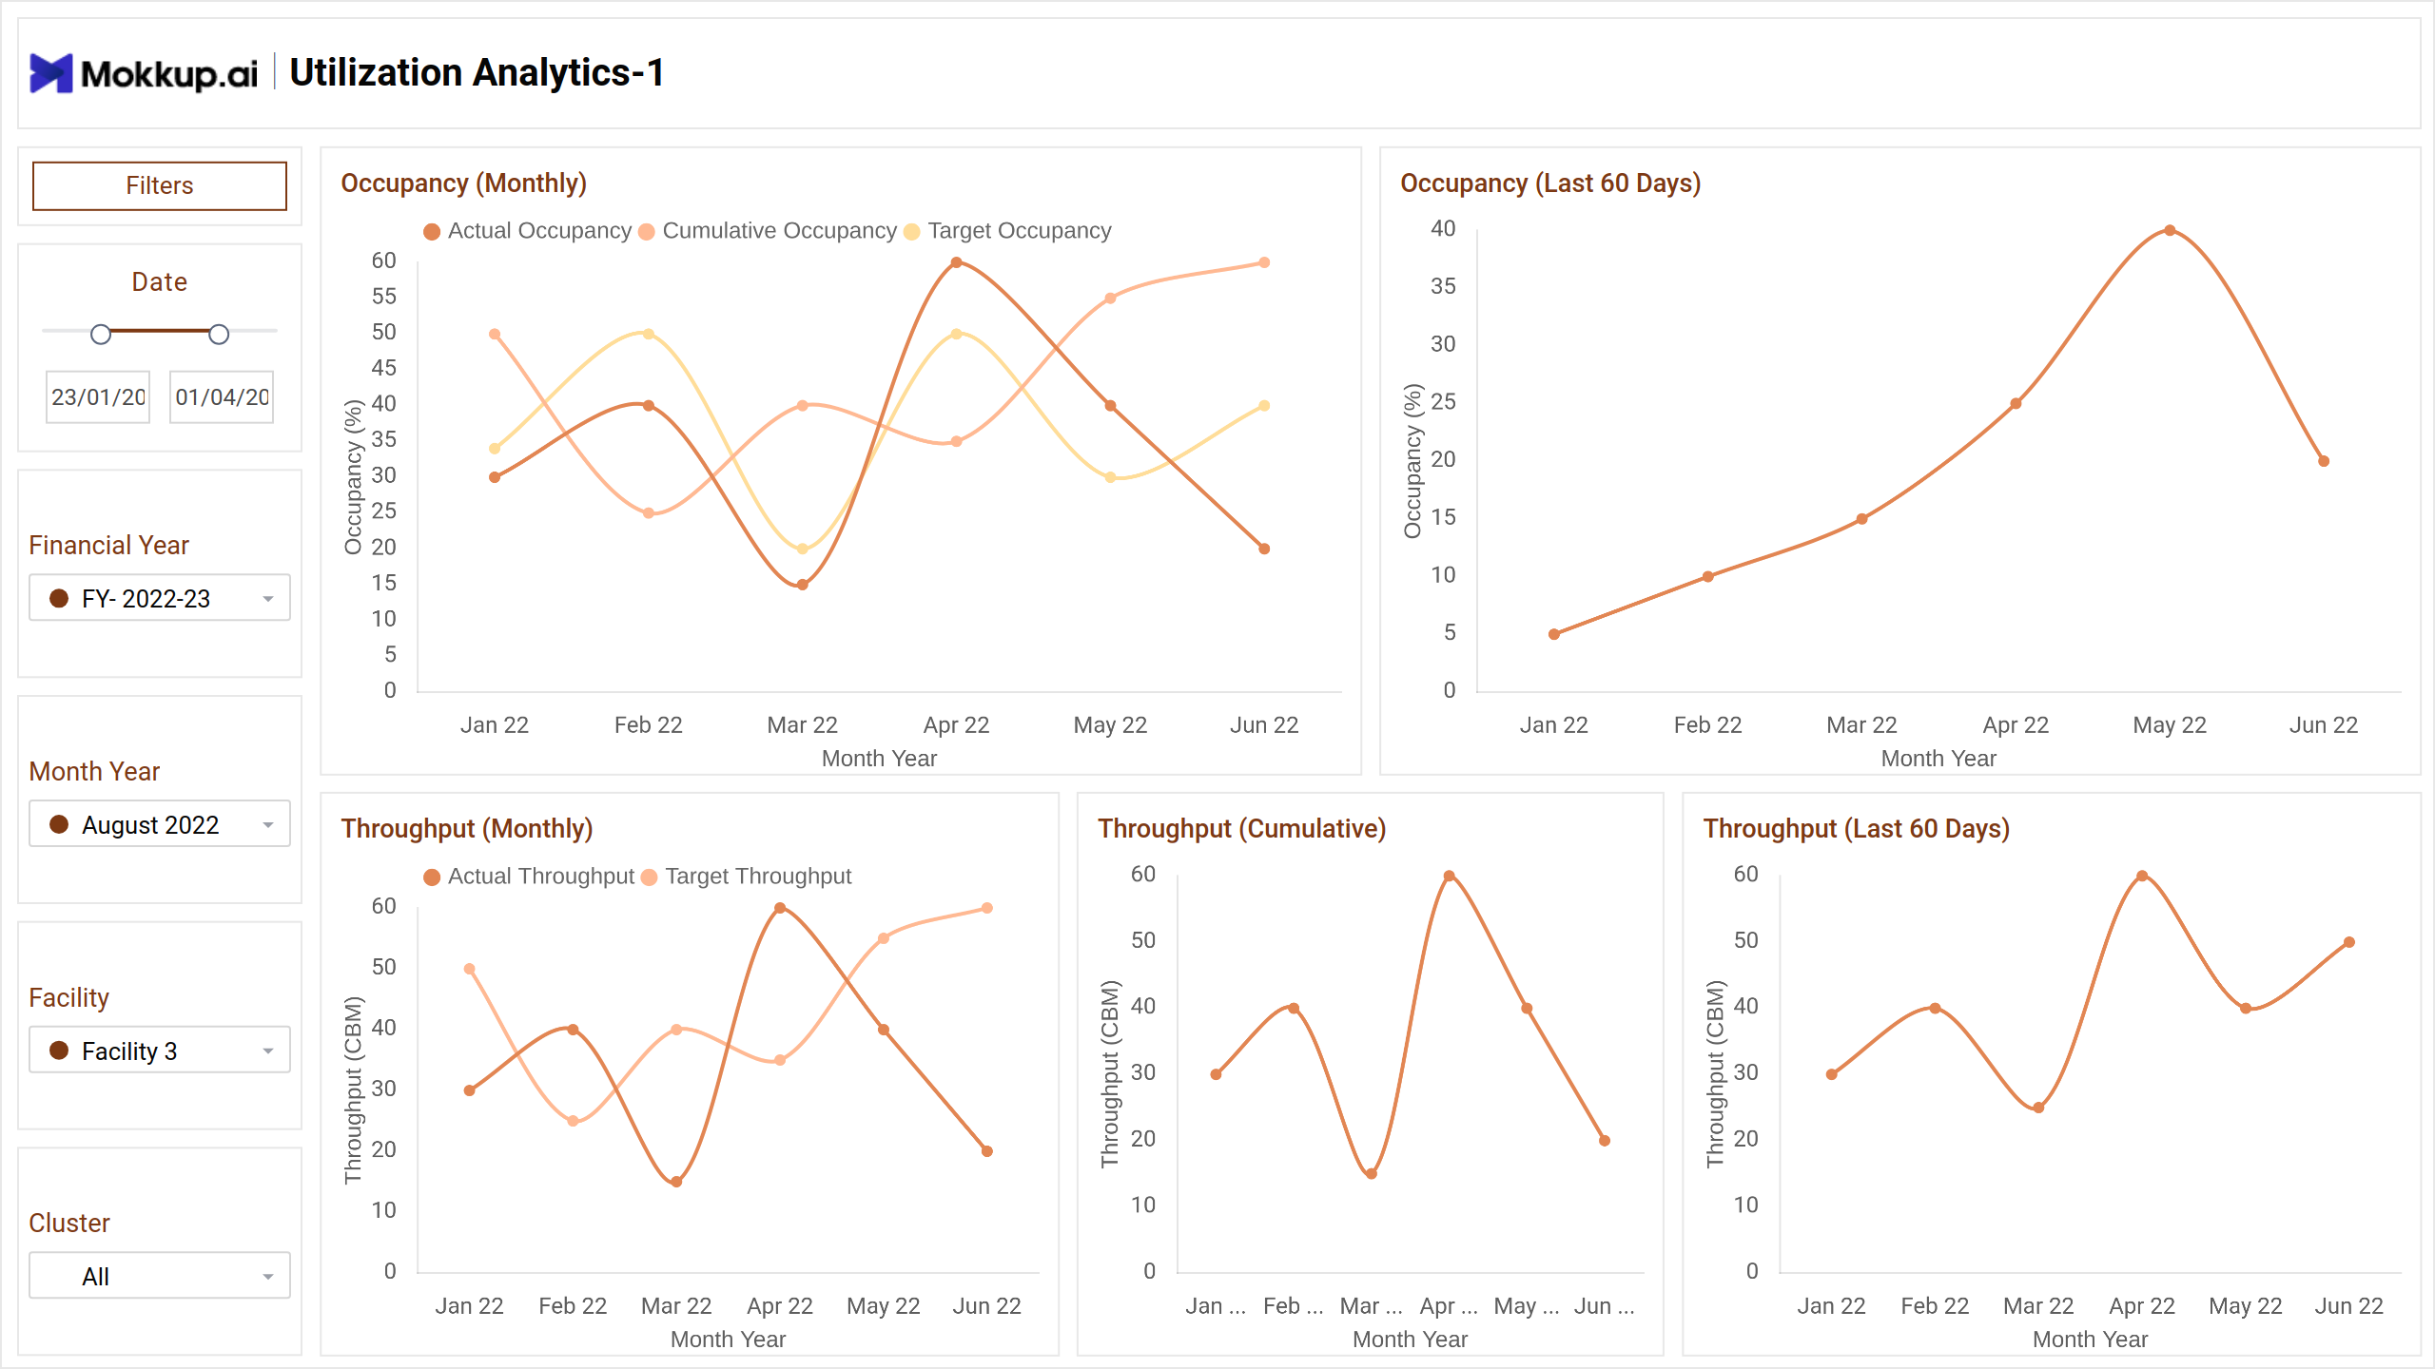Screen dimensions: 2435x1369
Task: Click the end date field 01/04/20
Action: [x=222, y=397]
